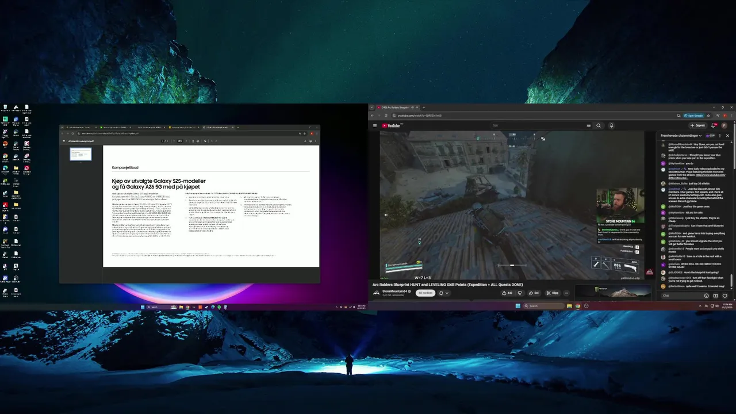Click the EXP badge in chat header
Viewport: 736px width, 414px height.
click(710, 136)
